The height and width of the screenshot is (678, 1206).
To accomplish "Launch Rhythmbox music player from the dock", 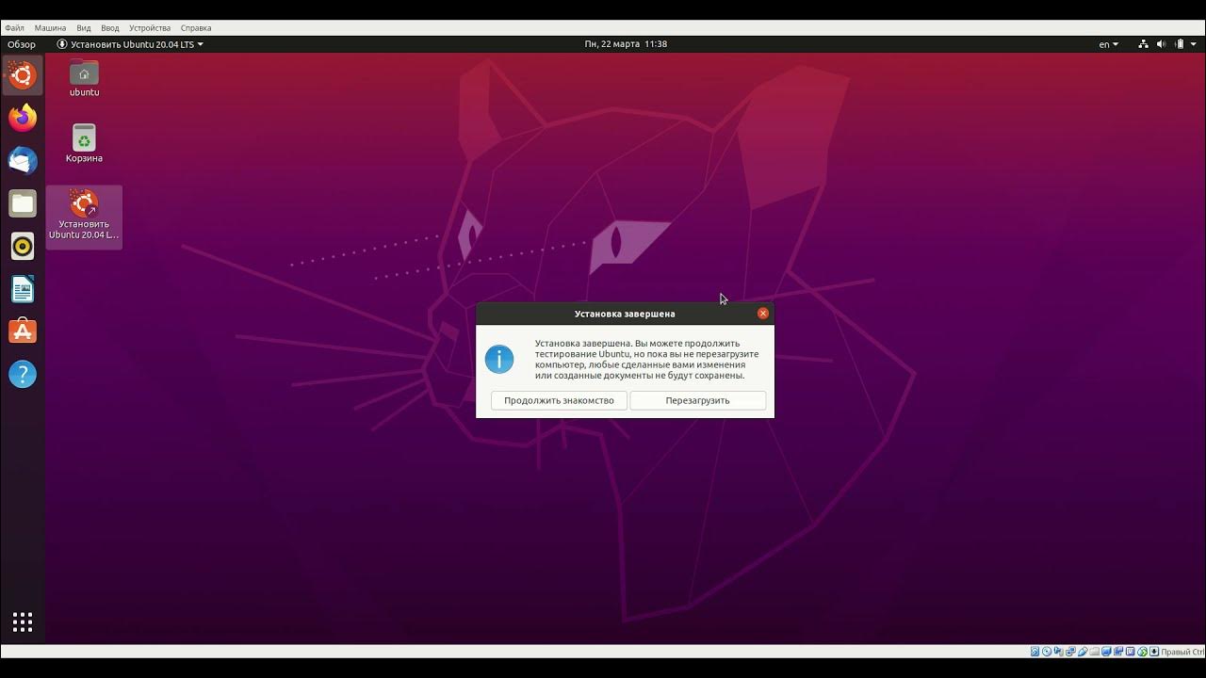I will pos(23,247).
